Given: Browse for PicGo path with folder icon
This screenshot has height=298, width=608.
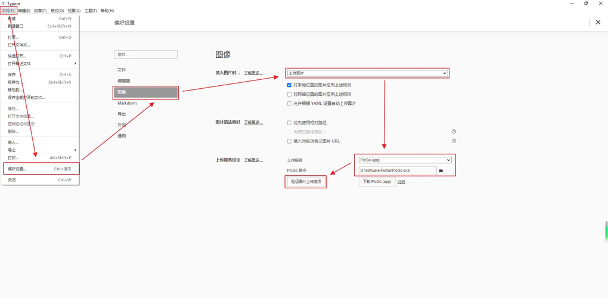Looking at the screenshot, I should pos(441,170).
